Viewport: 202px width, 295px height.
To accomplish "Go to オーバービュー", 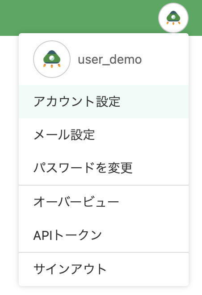I will (x=104, y=202).
